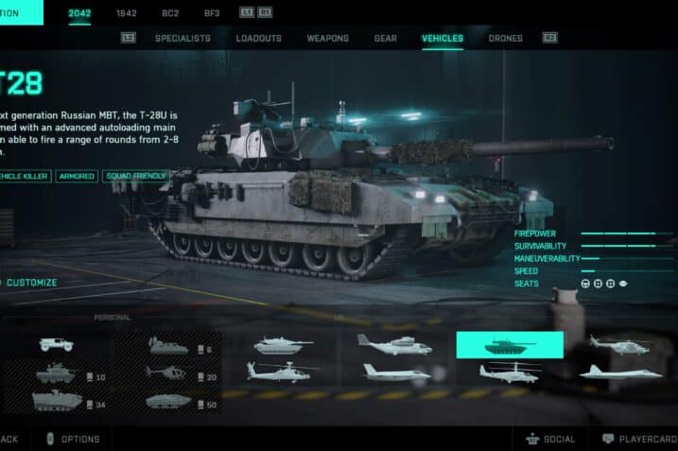Choose the fighter jet icon at far right
This screenshot has width=678, height=451.
click(620, 373)
